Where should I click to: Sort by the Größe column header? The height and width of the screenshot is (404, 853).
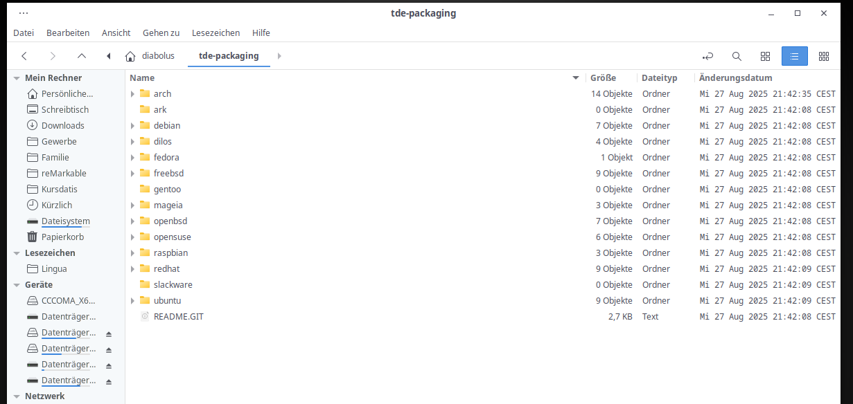click(x=603, y=78)
